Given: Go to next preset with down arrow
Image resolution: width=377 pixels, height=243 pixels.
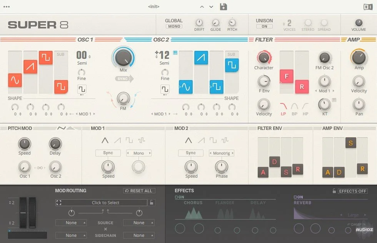Looking at the screenshot, I should coord(211,7).
